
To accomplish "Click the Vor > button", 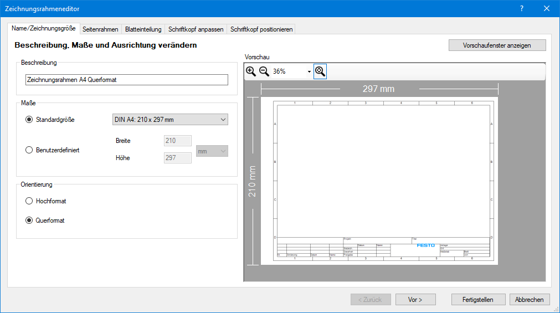I will click(415, 300).
